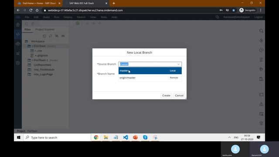Screen dimensions: 279x157
Task: Open the Search pane from right sidebar
Action: coord(261,31)
